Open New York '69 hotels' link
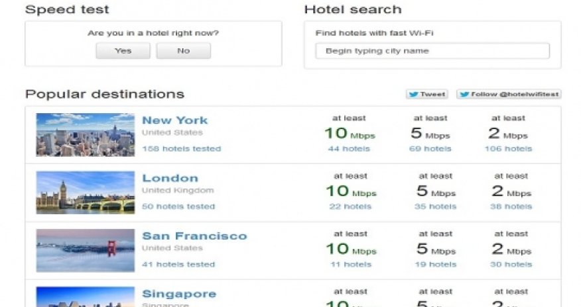 pos(430,149)
